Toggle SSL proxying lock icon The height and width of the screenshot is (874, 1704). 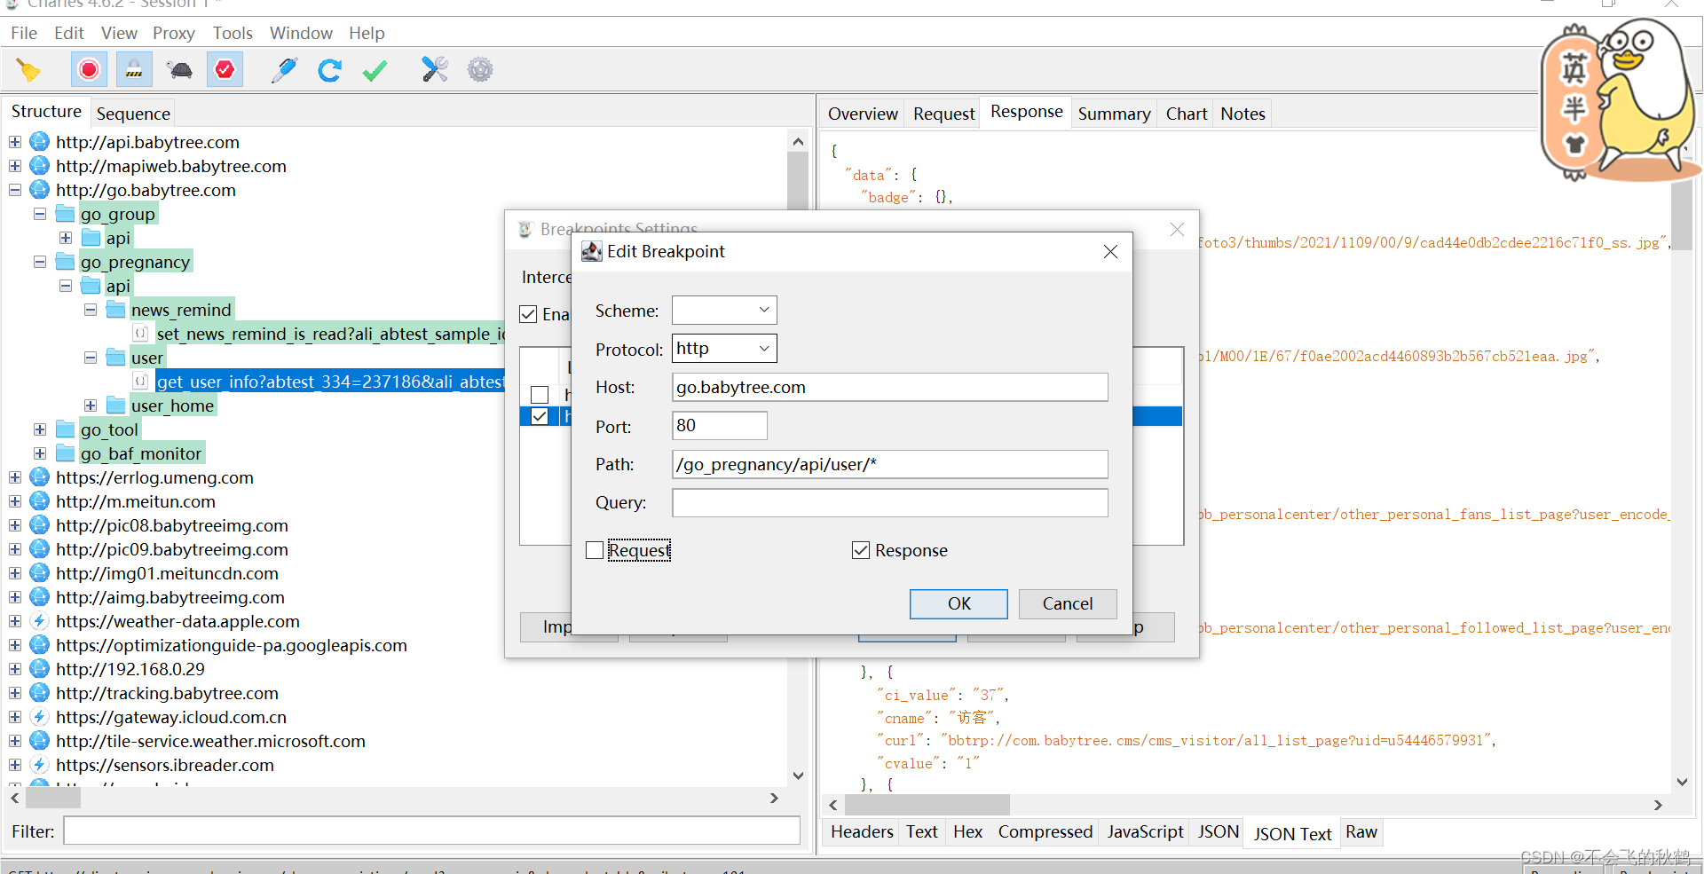pos(134,69)
